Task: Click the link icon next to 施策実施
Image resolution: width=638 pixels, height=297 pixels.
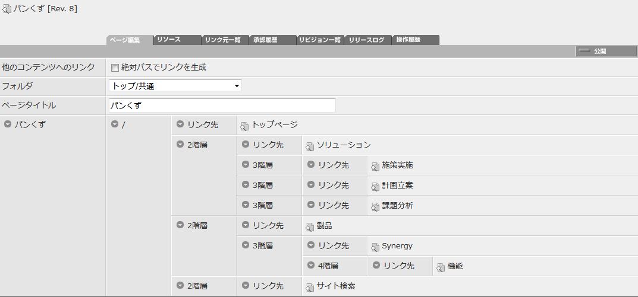Action: tap(375, 166)
